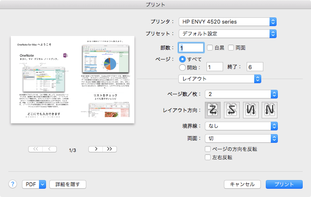311x197 pixels.
Task: Check the 左右反転 option
Action: (208, 157)
